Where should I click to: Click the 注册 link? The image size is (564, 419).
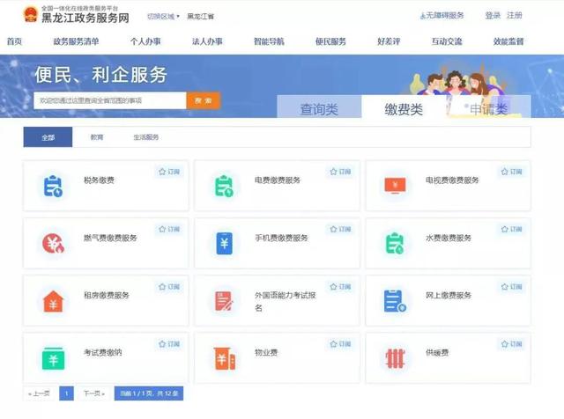coord(515,16)
